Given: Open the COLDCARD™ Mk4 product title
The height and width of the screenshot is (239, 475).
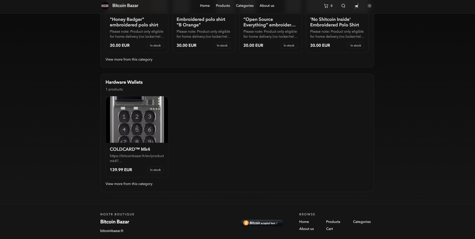Looking at the screenshot, I should click(x=130, y=149).
